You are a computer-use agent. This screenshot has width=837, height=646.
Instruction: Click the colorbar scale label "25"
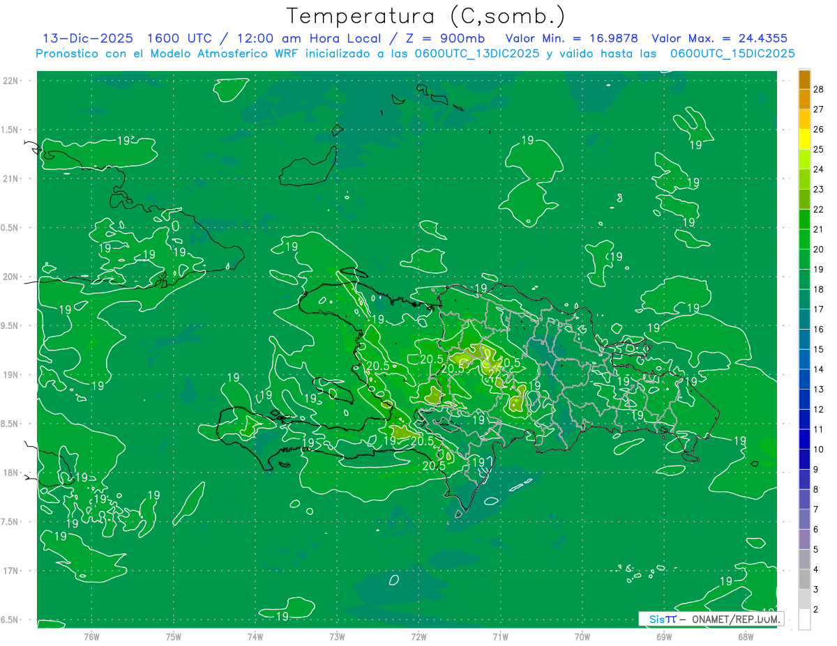click(x=819, y=149)
